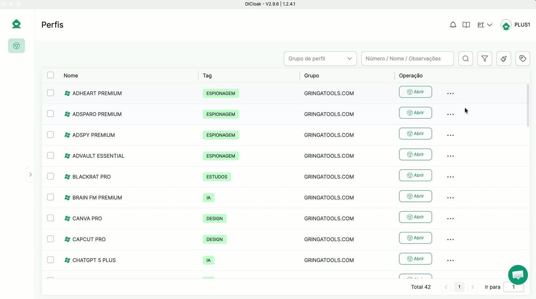Open more options for ADSPARO PREMIUM
The image size is (536, 299).
pos(451,114)
